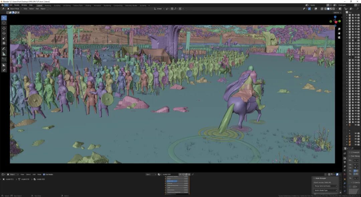Open the Object Mode dropdown
This screenshot has height=197, width=361.
click(14, 9)
